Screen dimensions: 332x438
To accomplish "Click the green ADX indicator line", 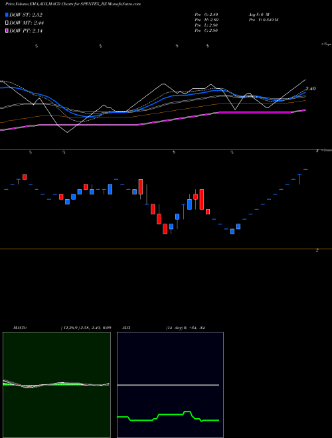I will pyautogui.click(x=168, y=415).
